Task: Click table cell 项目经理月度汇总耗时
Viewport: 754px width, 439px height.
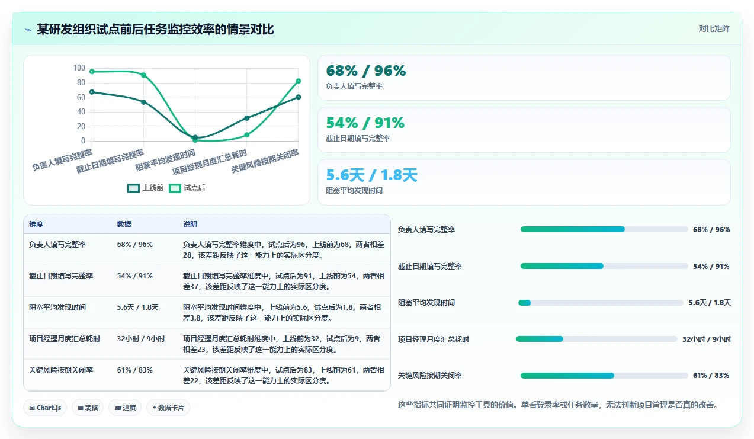Action: coord(65,339)
